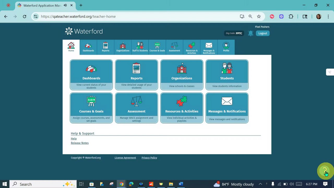The height and width of the screenshot is (188, 334).
Task: Open the Privacy Policy link
Action: point(149,158)
